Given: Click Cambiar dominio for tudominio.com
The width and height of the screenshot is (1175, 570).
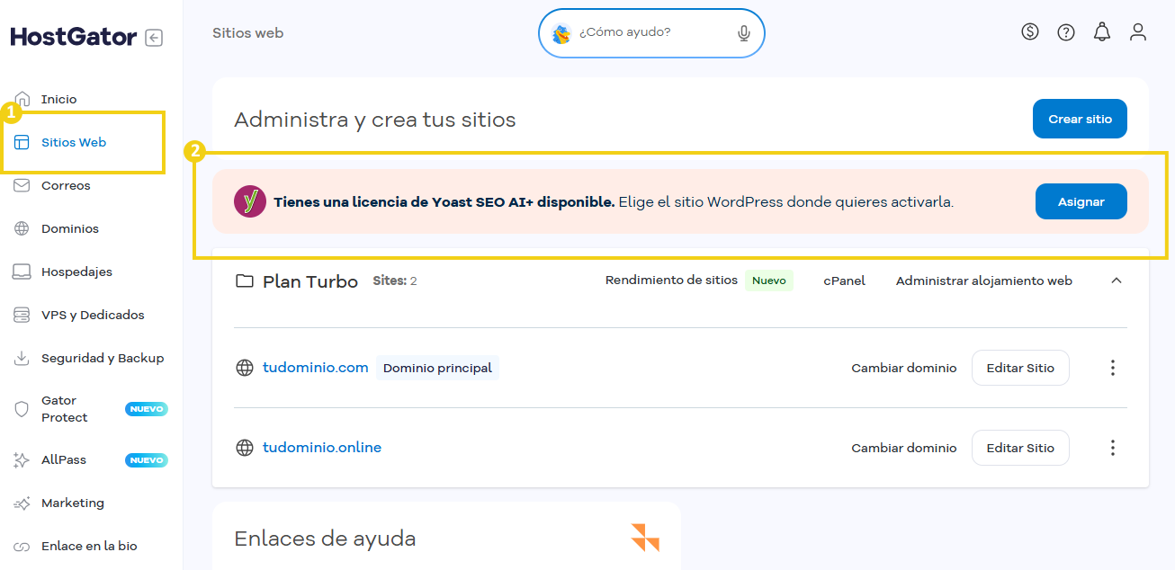Looking at the screenshot, I should 904,368.
